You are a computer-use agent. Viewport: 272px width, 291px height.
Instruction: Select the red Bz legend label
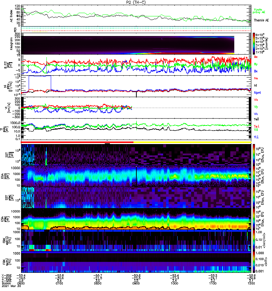(x=256, y=57)
